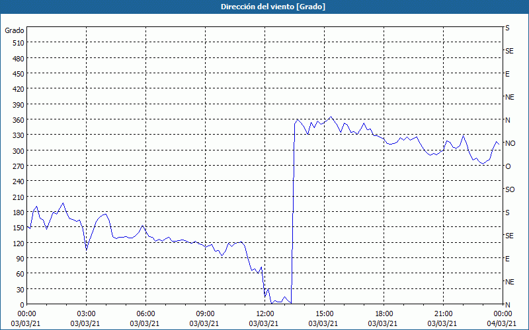Choose the 90 y-axis tick label

tap(20, 259)
